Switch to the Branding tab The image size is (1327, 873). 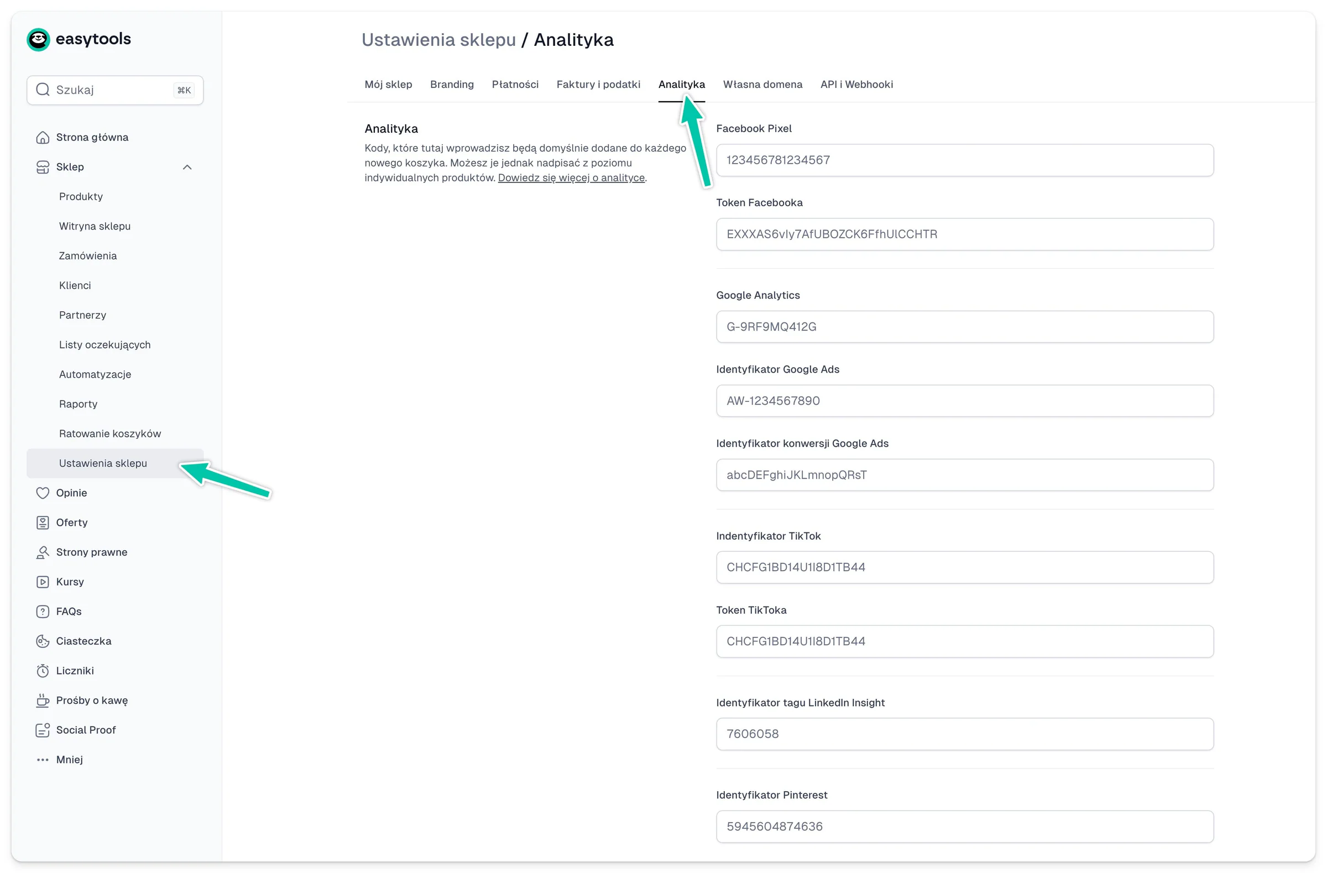tap(452, 84)
